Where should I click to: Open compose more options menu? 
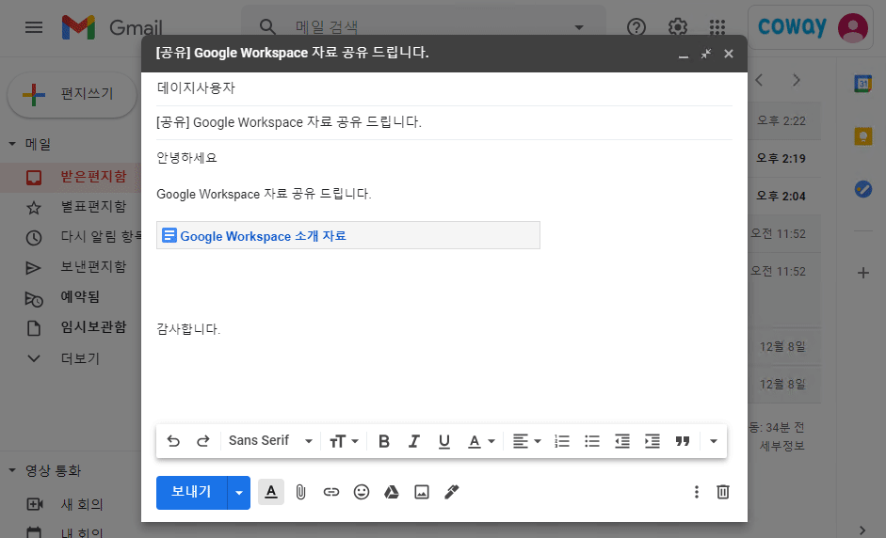(696, 492)
